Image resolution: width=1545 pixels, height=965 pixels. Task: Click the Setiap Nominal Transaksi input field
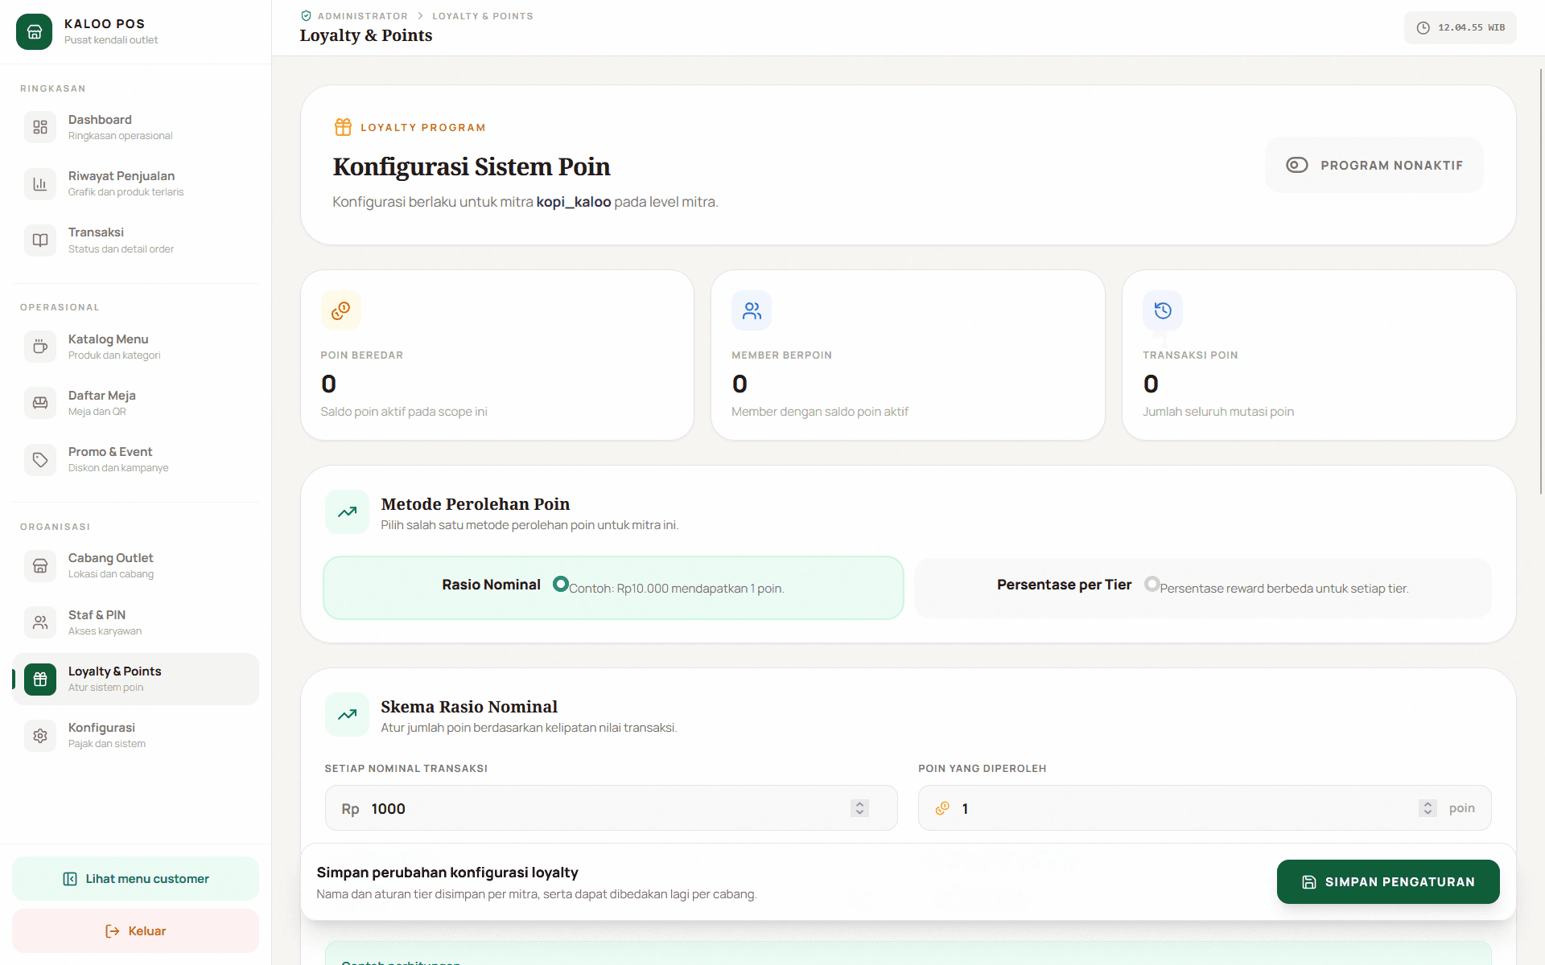click(611, 808)
